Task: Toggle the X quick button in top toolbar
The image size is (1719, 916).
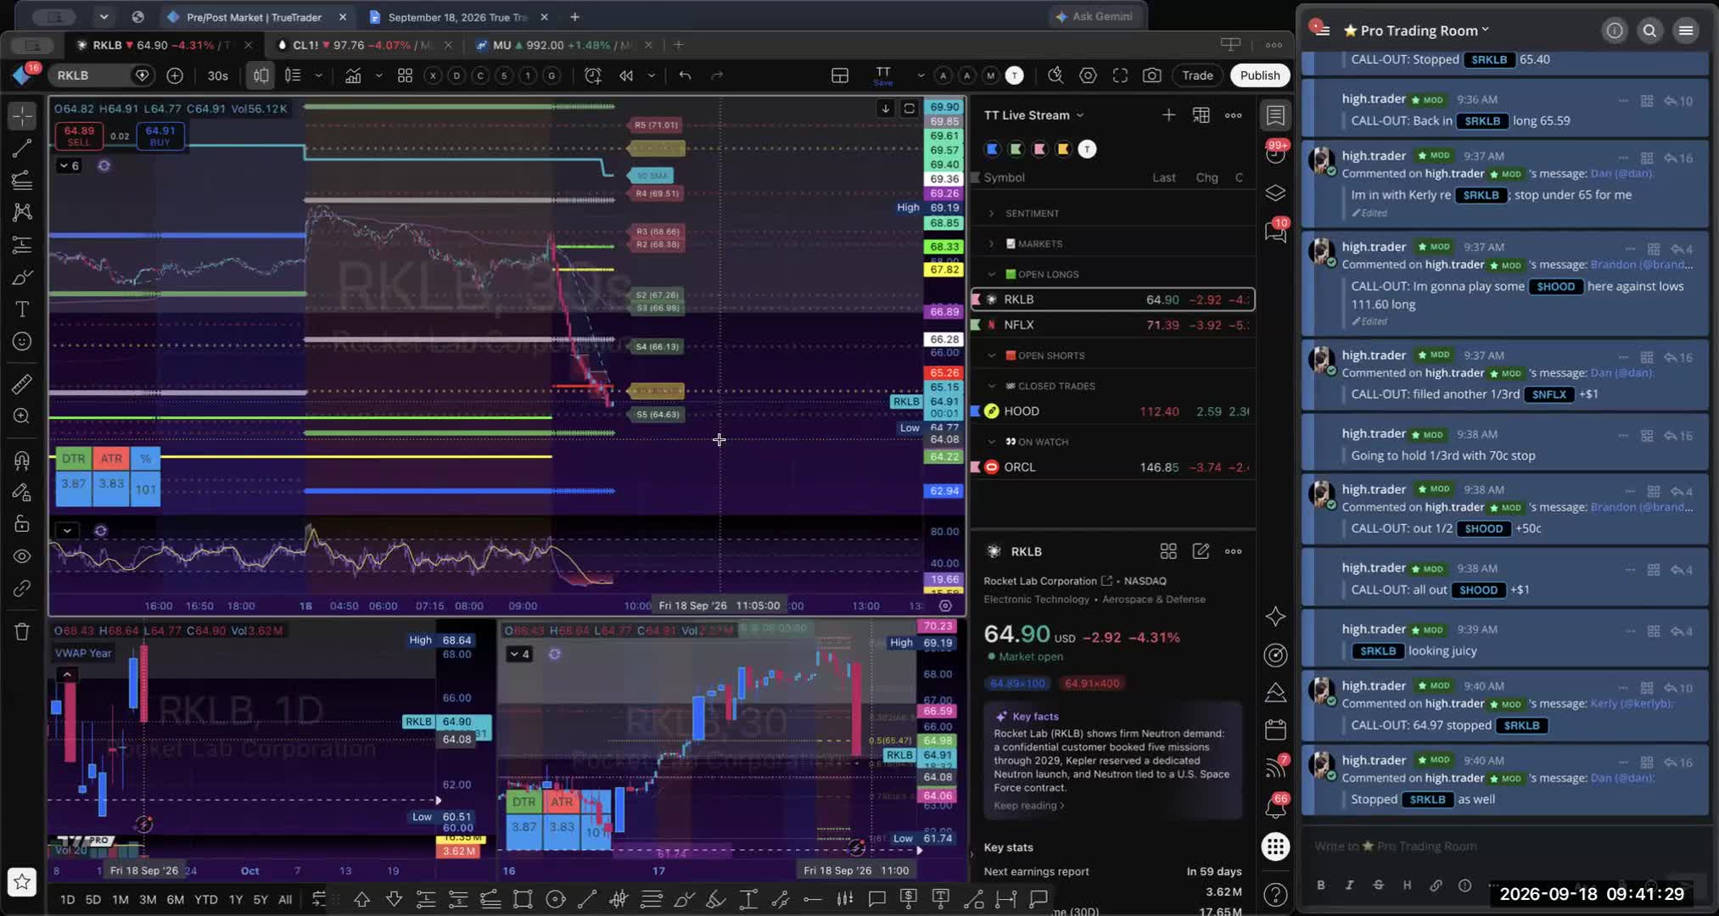Action: click(x=433, y=75)
